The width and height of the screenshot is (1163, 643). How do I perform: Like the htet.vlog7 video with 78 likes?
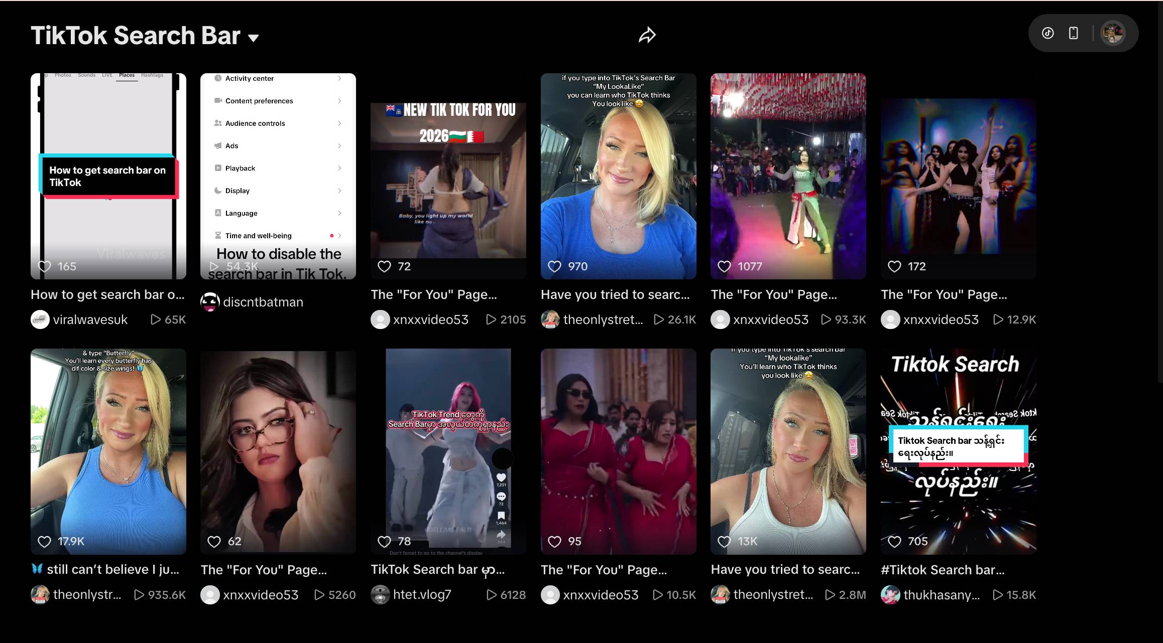pos(384,541)
